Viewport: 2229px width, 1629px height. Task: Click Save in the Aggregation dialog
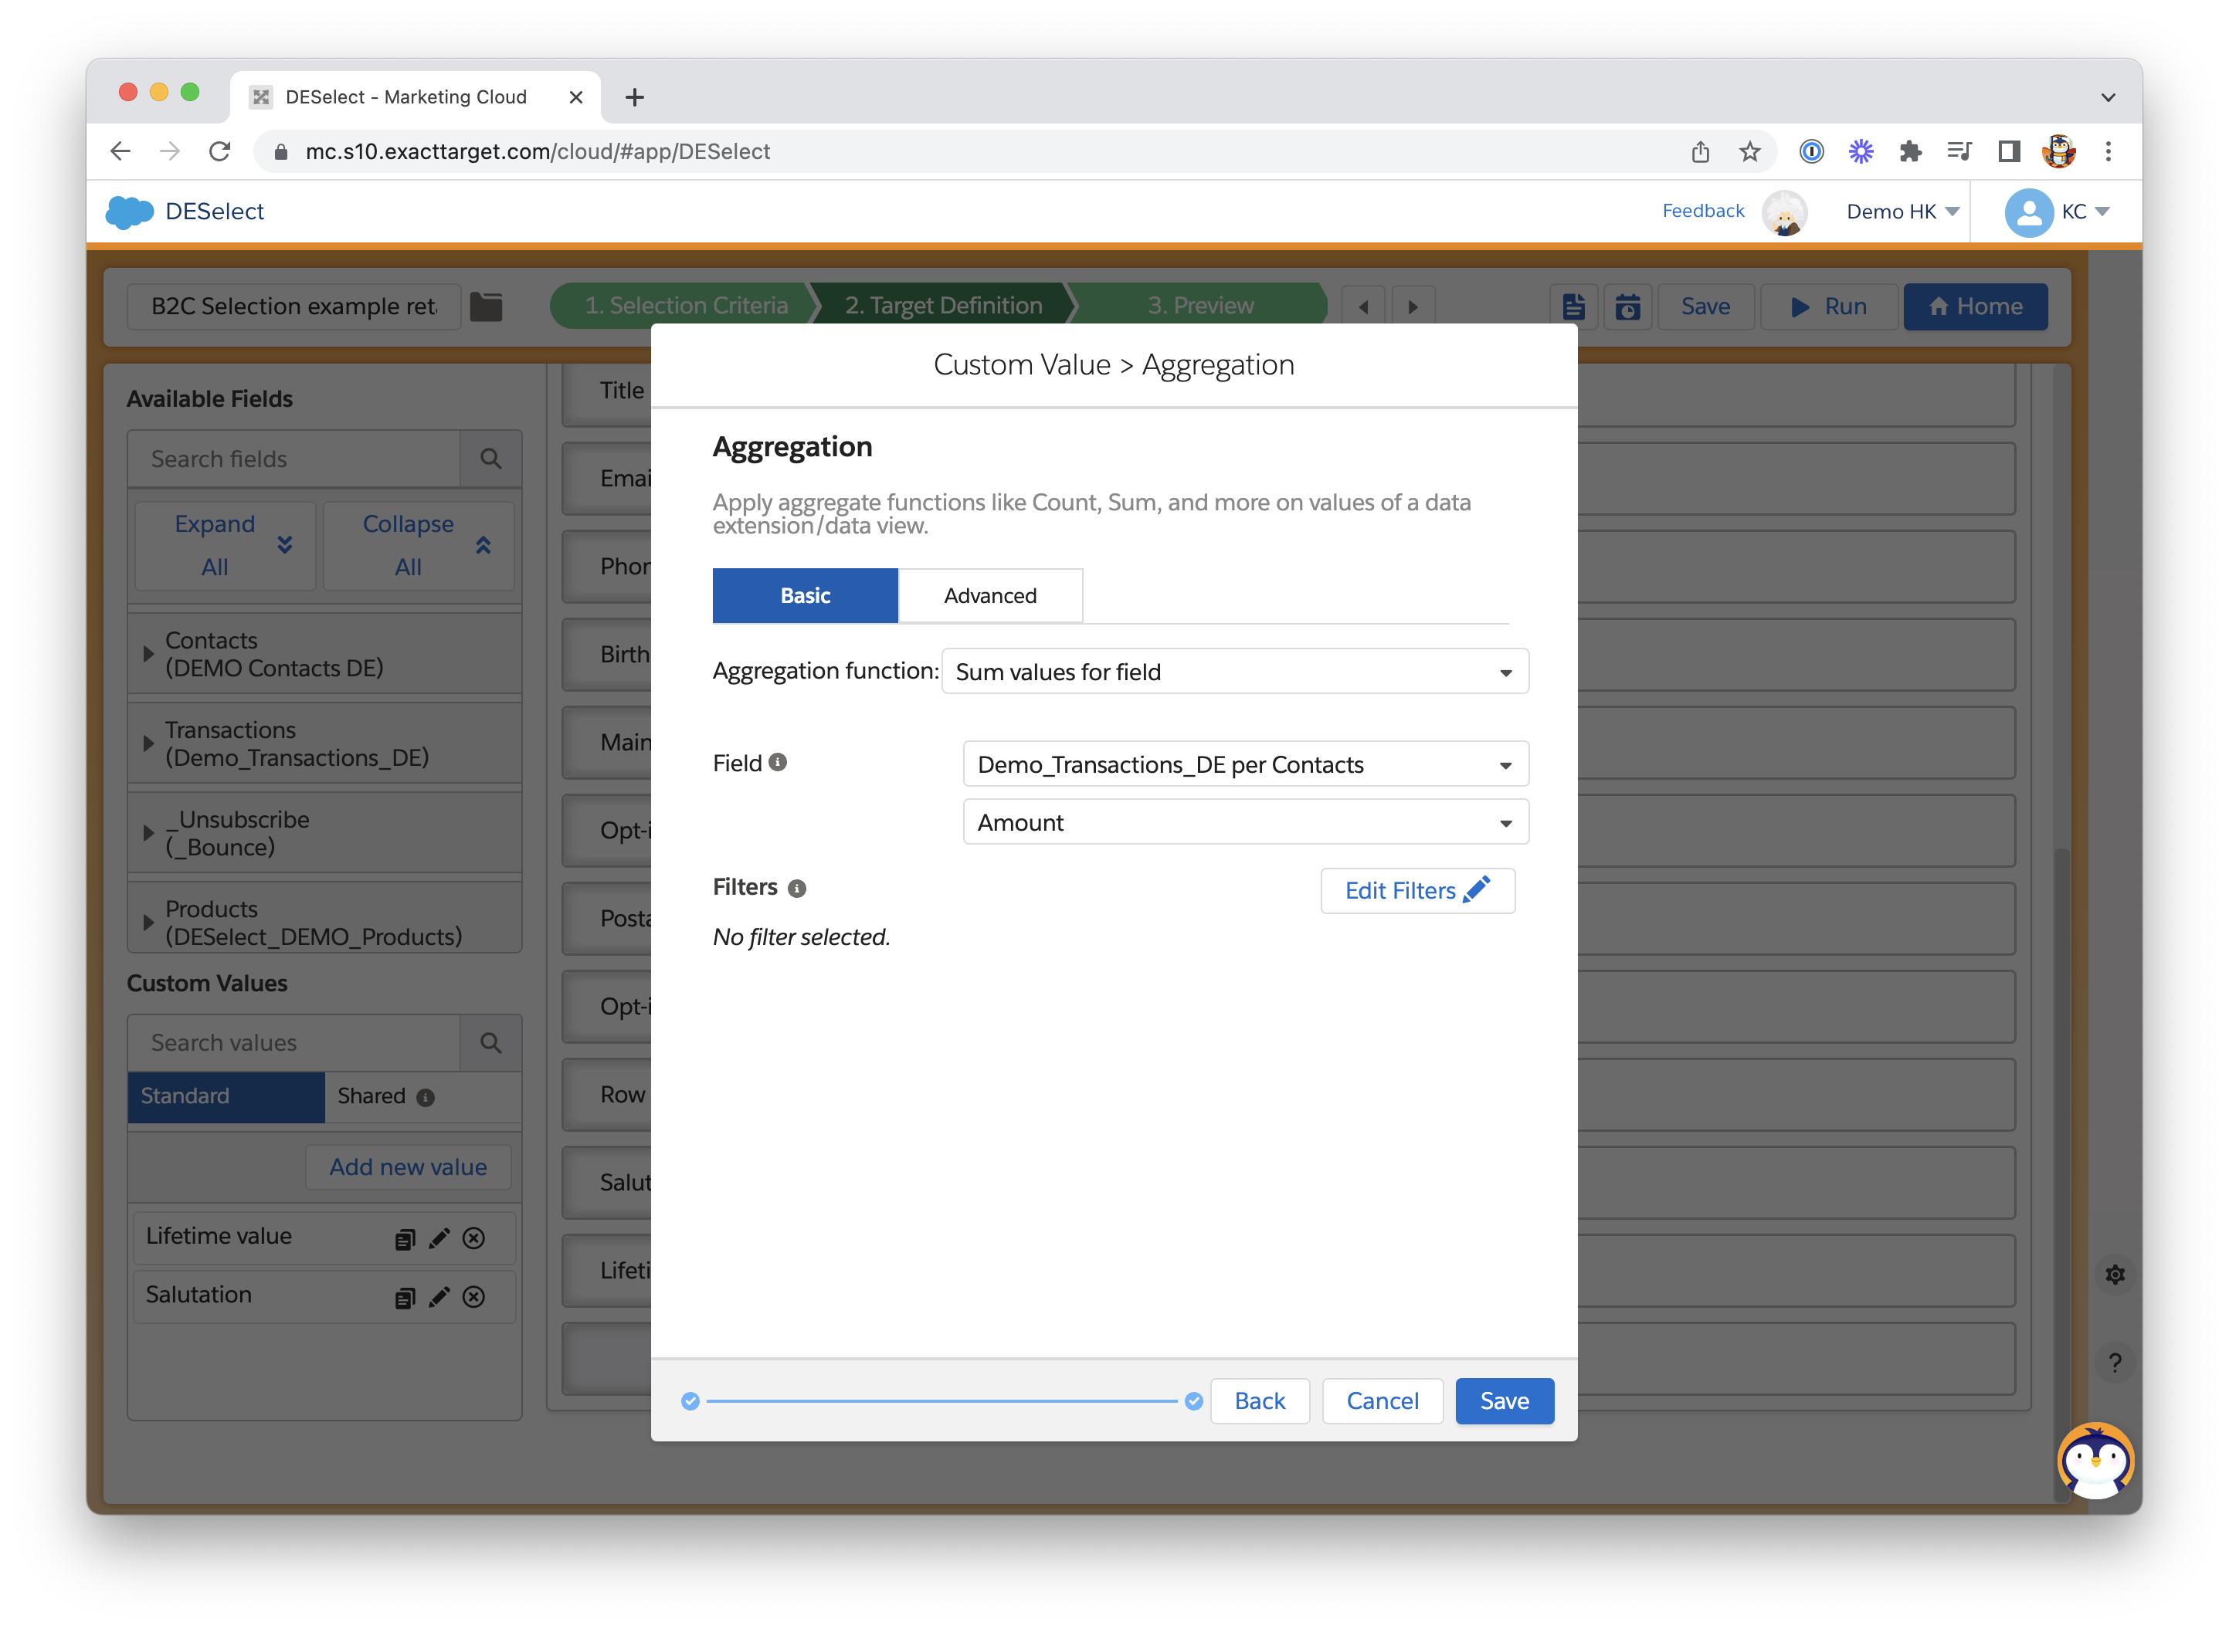(x=1503, y=1400)
